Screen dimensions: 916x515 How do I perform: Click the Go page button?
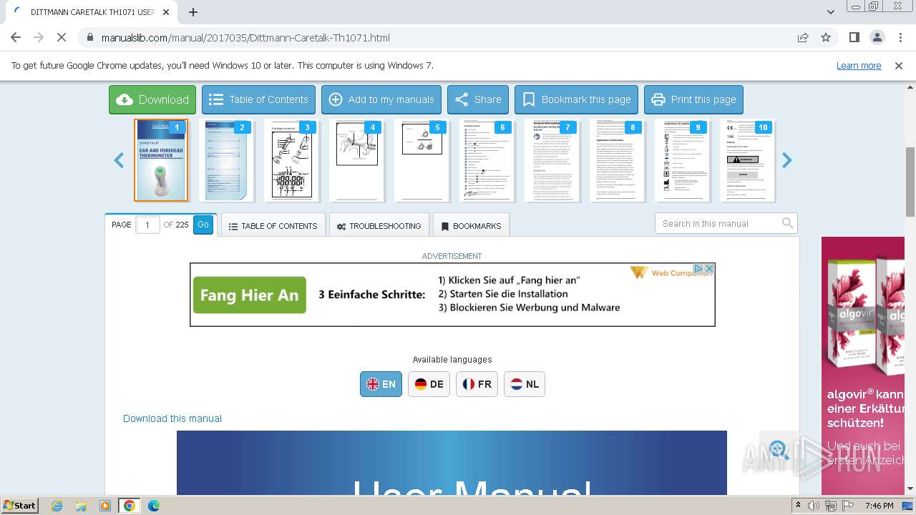pos(203,225)
